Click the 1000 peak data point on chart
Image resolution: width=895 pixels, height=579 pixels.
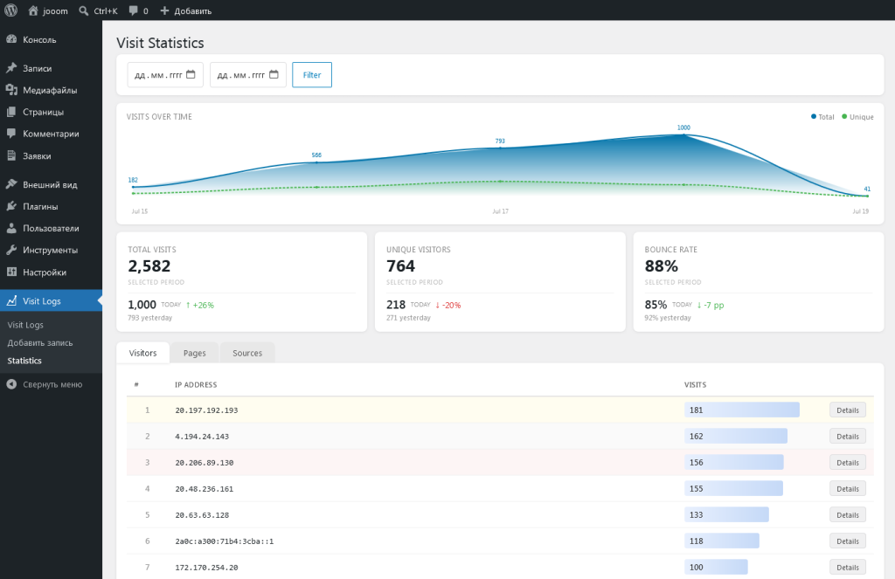pos(683,135)
